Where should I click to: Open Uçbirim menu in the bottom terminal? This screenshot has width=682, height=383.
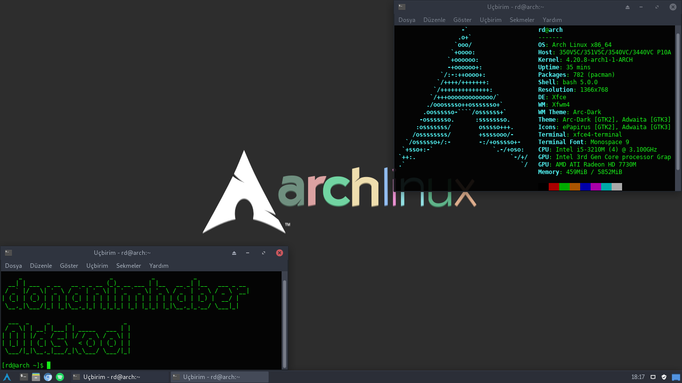97,266
